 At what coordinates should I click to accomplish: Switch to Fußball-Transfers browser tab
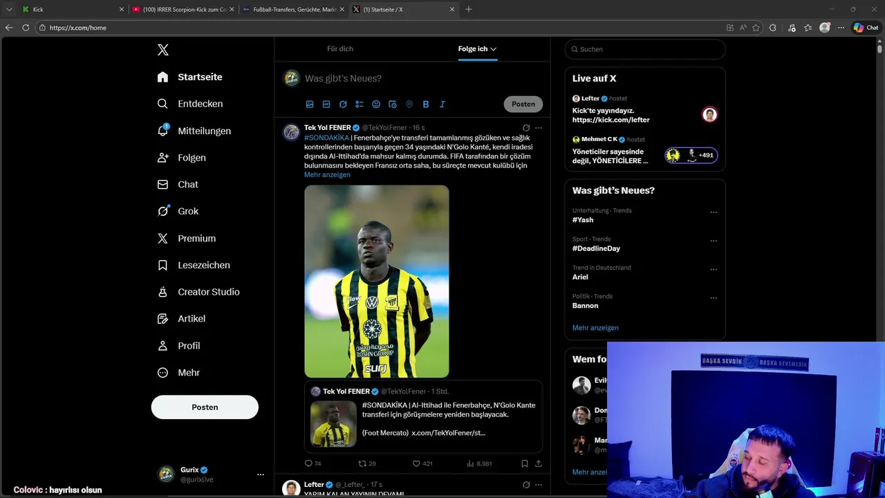pos(294,10)
